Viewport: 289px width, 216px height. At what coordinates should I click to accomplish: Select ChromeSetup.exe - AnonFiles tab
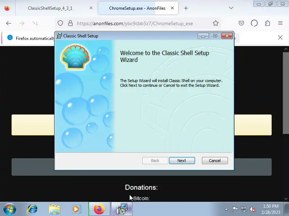(x=137, y=8)
